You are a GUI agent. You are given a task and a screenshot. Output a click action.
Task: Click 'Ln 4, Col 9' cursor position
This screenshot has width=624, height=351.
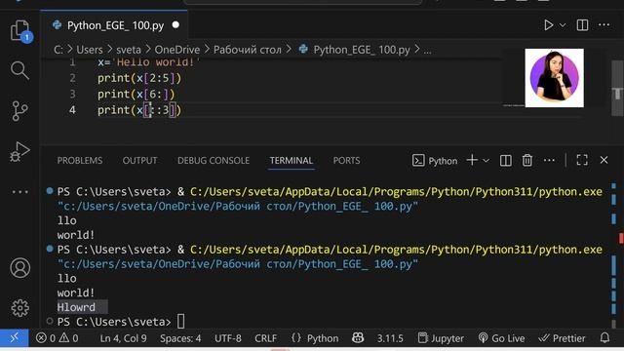[123, 338]
